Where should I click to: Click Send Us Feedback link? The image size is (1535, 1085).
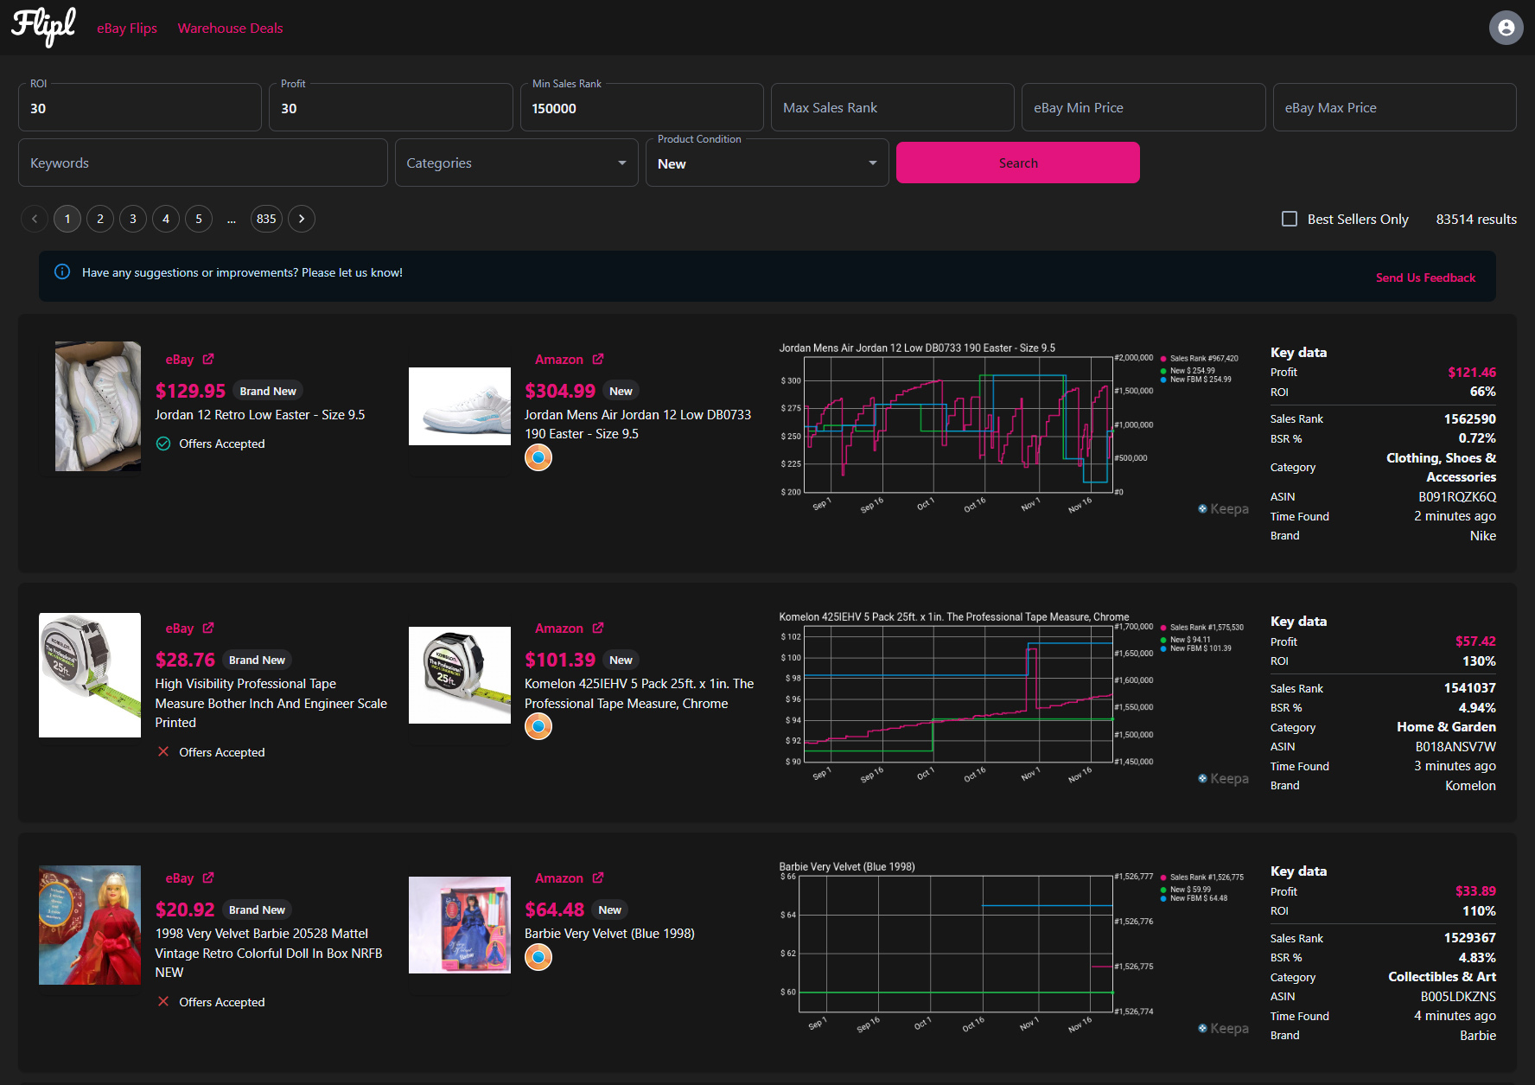(1426, 278)
